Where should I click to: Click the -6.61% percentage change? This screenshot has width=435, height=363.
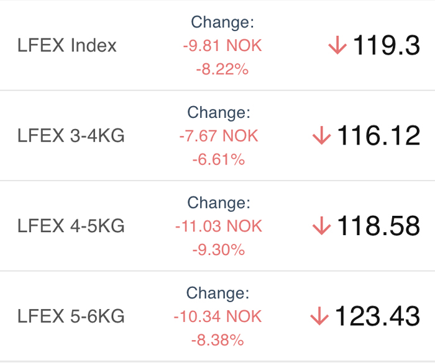coord(219,159)
